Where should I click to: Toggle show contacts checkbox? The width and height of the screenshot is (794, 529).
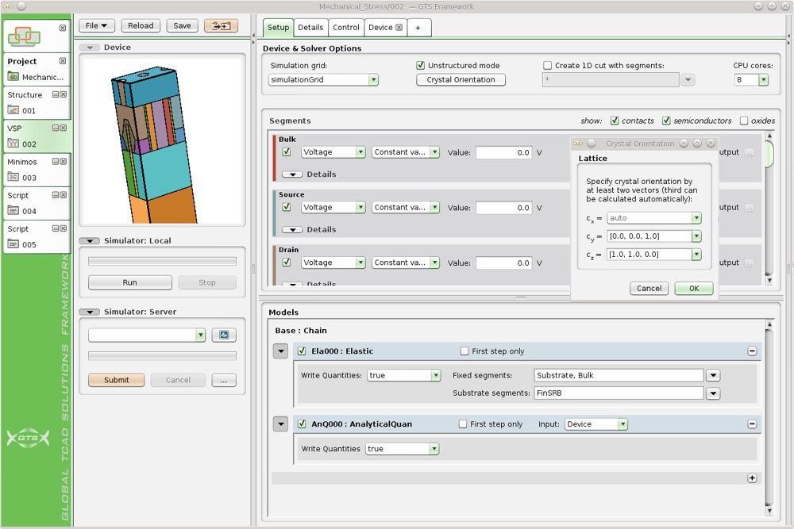615,121
